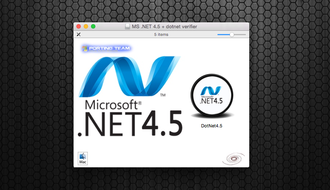Screen dimensions: 330x190
Task: Minimize the window with the yellow button
Action: click(x=86, y=26)
